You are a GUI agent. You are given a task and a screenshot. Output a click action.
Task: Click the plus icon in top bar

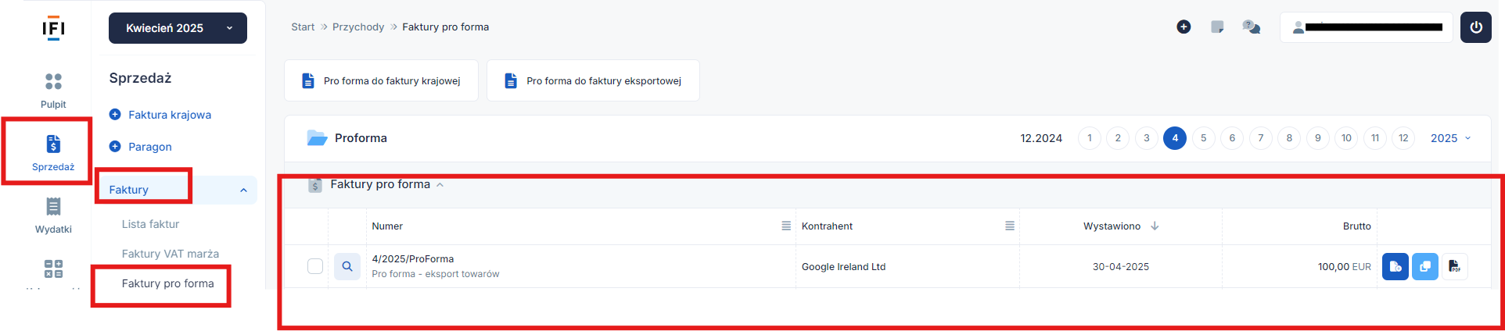coord(1184,27)
